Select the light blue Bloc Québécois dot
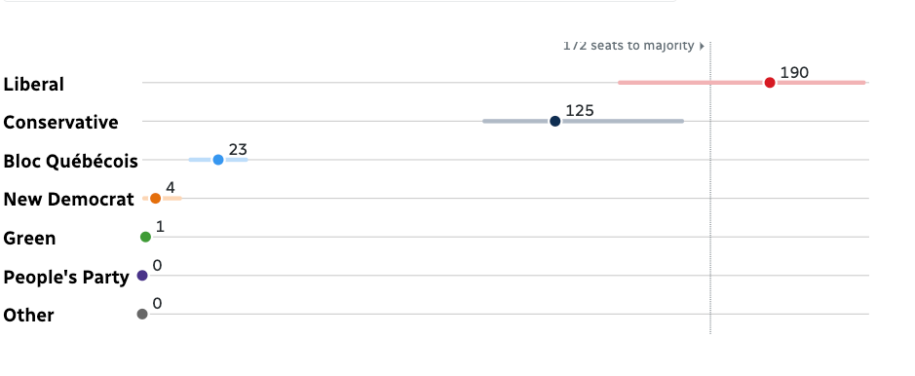The width and height of the screenshot is (915, 376). click(x=218, y=160)
